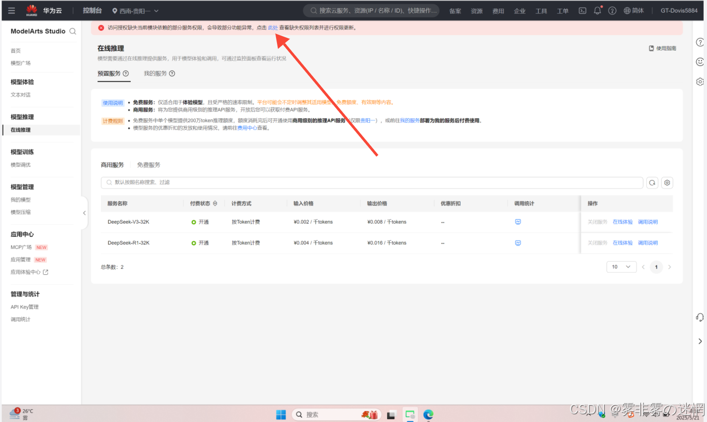This screenshot has height=422, width=707.
Task: Click the service name filter search field
Action: coord(372,182)
